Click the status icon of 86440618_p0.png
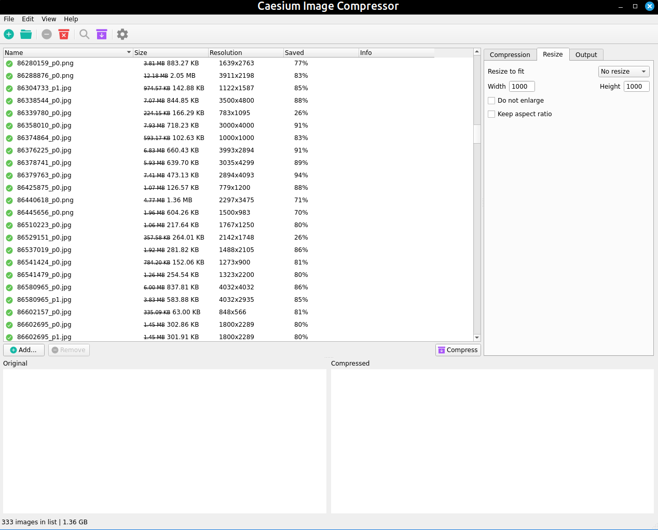Image resolution: width=658 pixels, height=530 pixels. (9, 200)
